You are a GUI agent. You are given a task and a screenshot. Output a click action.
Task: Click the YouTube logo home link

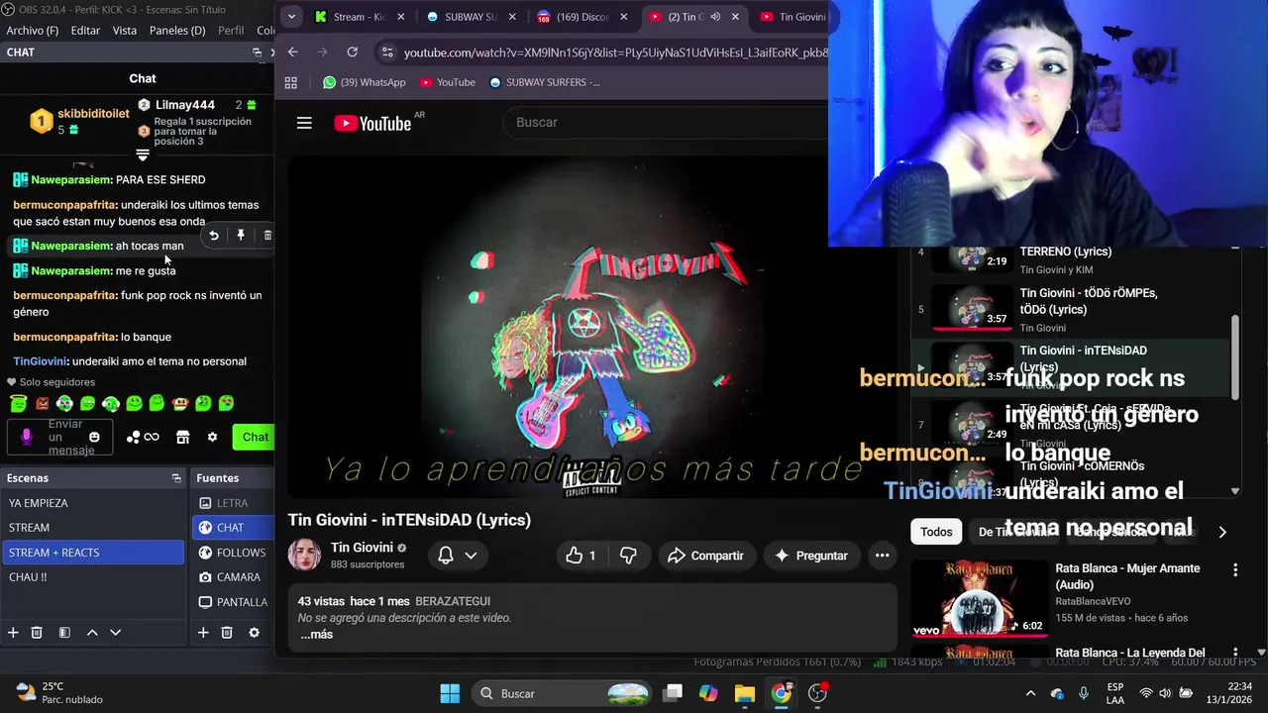pyautogui.click(x=372, y=123)
